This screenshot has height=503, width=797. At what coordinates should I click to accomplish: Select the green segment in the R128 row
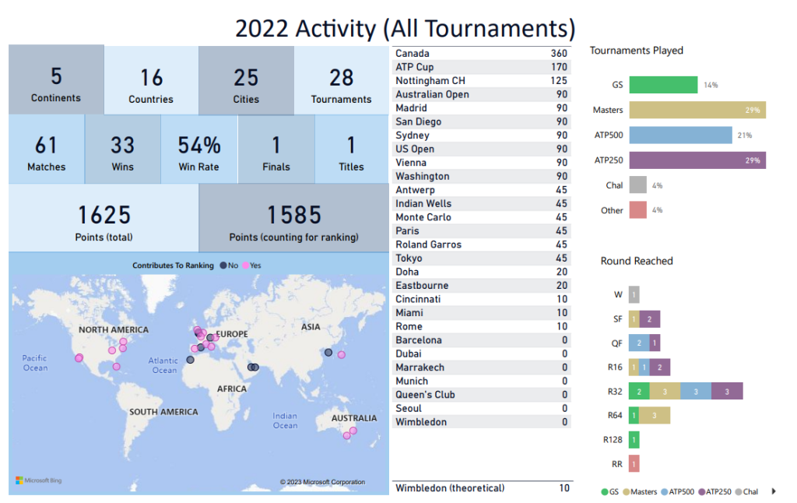[x=634, y=440]
